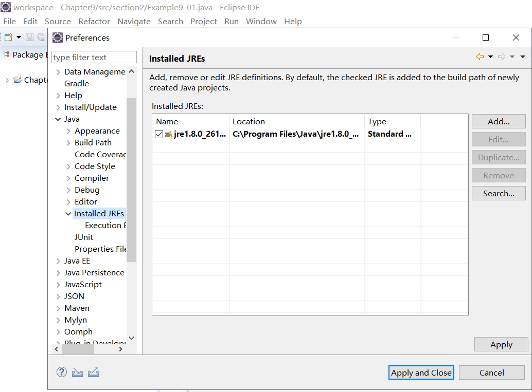Click the Preferences dialog window icon
Viewport: 532px width, 392px height.
point(57,38)
